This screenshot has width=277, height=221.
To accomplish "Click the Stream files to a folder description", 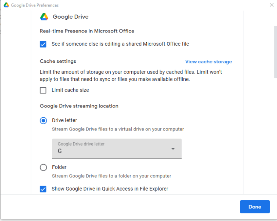I will [111, 176].
